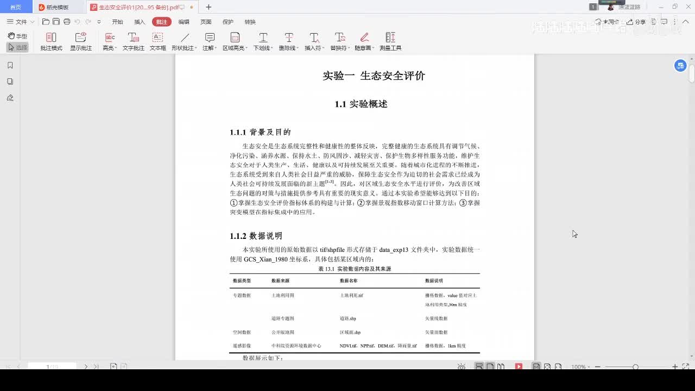695x391 pixels.
Task: Open the Convert (转换) ribbon tab
Action: point(250,22)
